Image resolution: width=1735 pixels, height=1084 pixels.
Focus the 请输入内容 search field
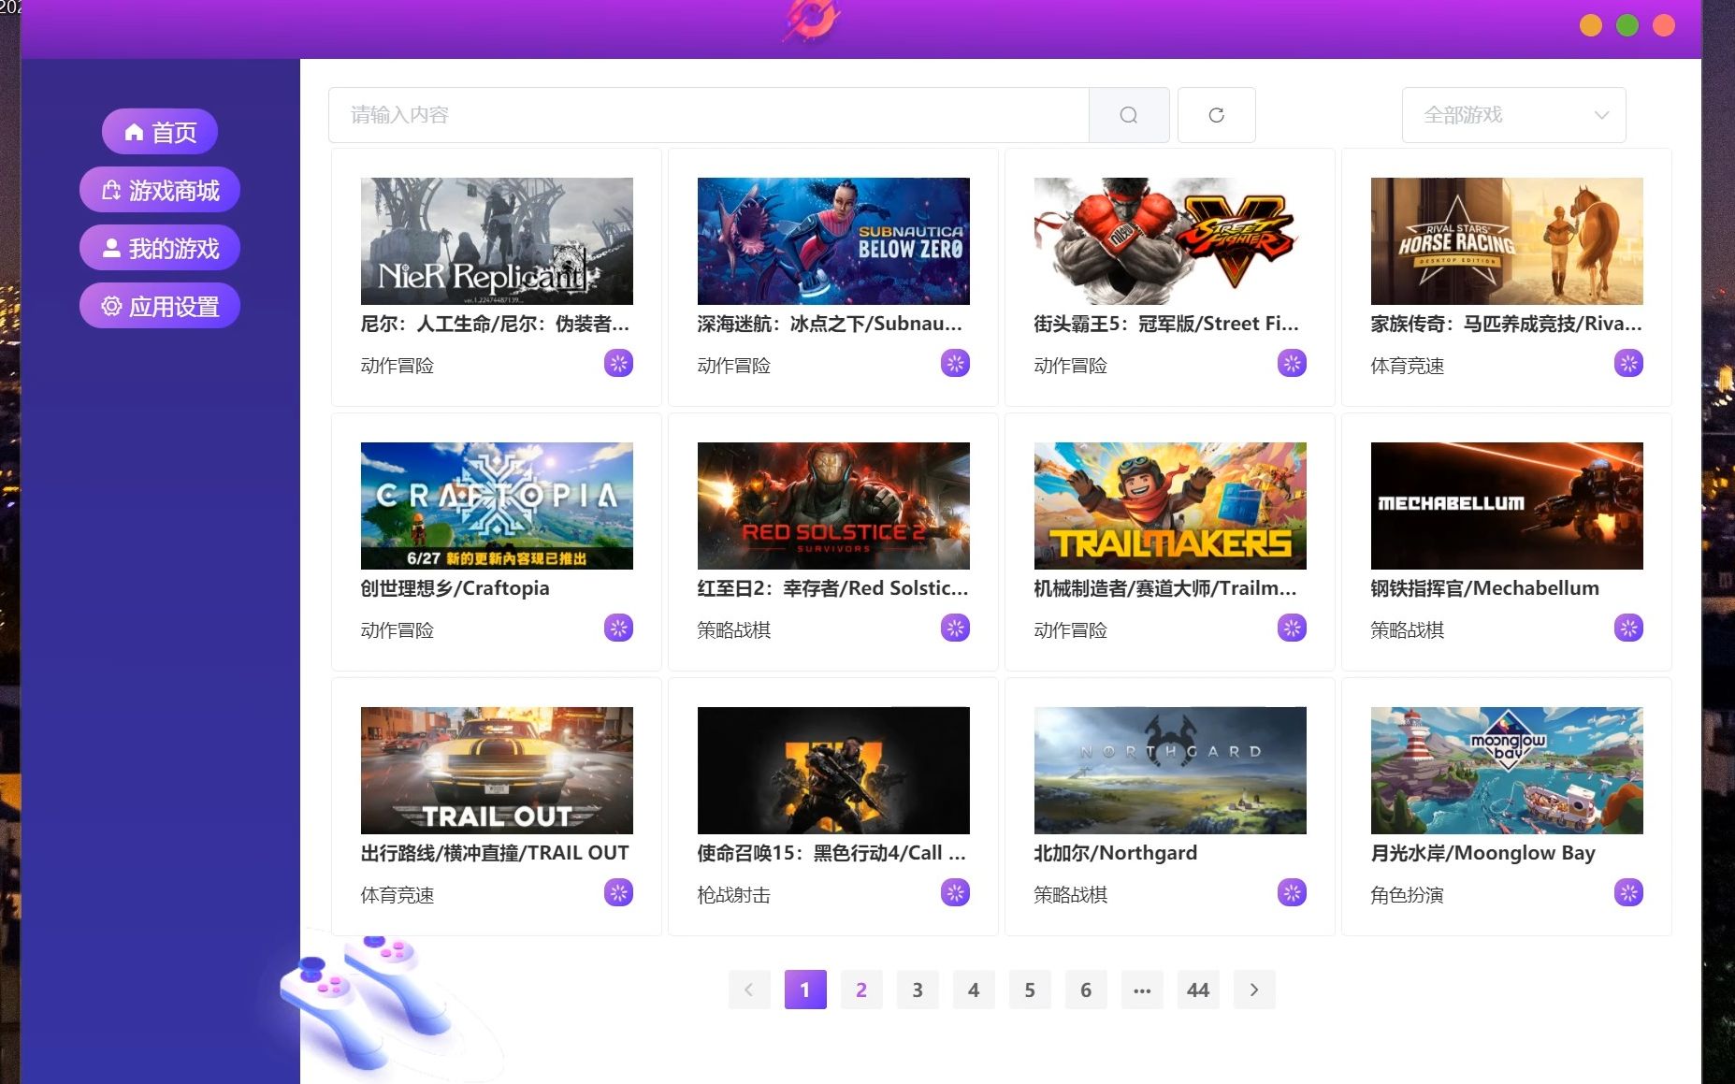tap(709, 115)
